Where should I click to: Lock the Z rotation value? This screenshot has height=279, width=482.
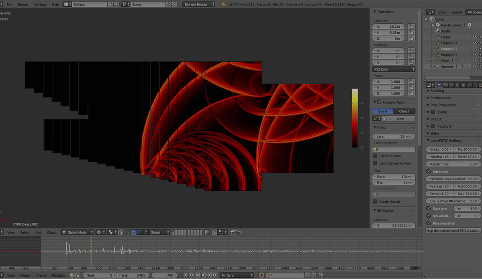click(x=411, y=63)
